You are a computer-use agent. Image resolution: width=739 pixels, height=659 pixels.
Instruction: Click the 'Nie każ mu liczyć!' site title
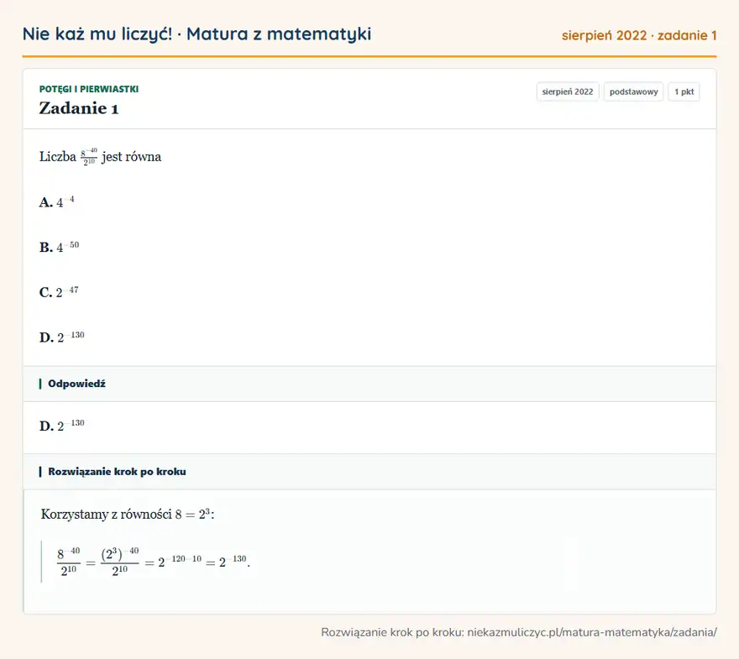pos(197,34)
